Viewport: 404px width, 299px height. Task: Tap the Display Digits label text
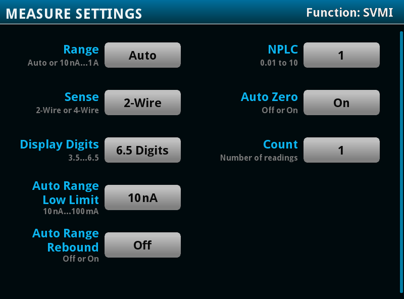click(59, 144)
